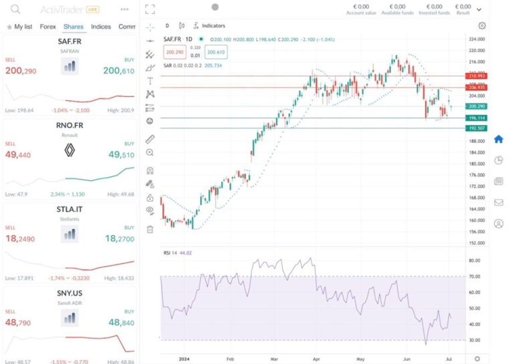The height and width of the screenshot is (364, 508).
Task: Open the D timeframe interval selector
Action: click(x=167, y=26)
